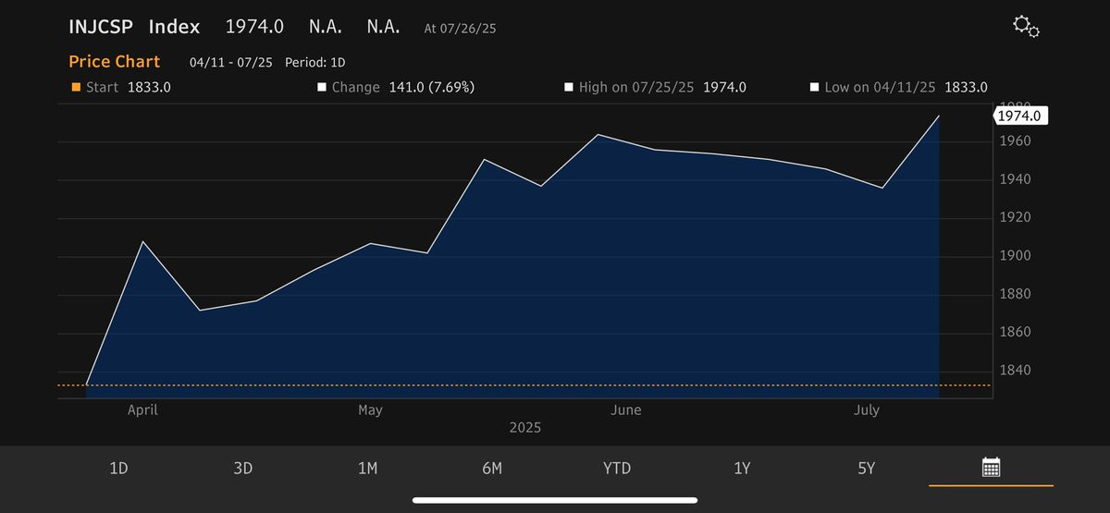Select the 3D time range tab
The image size is (1110, 513).
point(243,469)
